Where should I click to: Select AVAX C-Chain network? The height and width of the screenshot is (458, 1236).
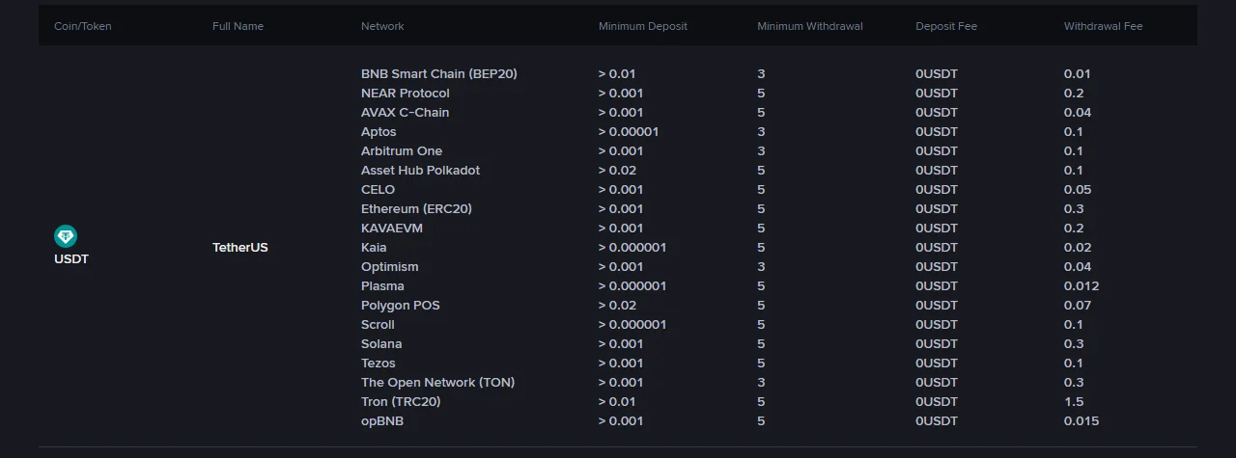click(x=405, y=113)
